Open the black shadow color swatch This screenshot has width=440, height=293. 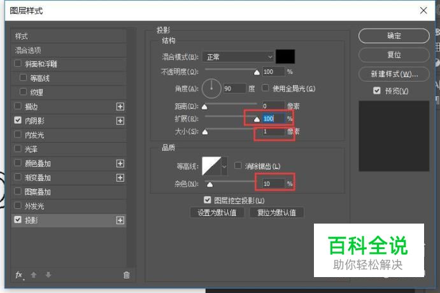tap(285, 57)
